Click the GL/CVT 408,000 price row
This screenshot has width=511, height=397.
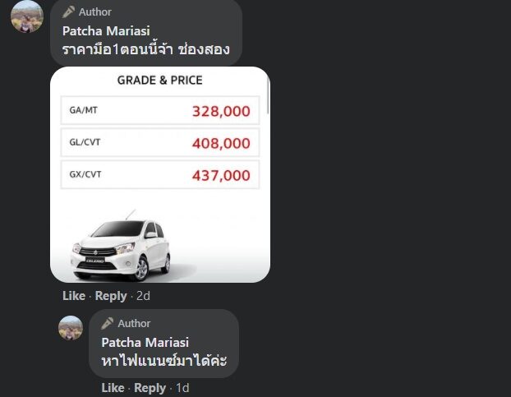pyautogui.click(x=160, y=142)
